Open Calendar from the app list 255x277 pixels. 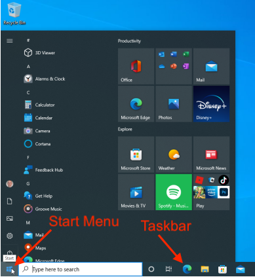tap(38, 118)
